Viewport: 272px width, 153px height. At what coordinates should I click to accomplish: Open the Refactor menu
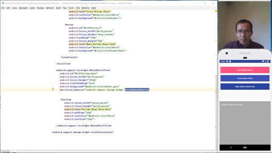coord(50,8)
